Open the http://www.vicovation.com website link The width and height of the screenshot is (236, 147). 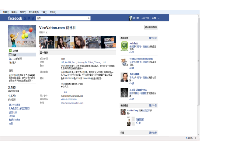point(72,103)
